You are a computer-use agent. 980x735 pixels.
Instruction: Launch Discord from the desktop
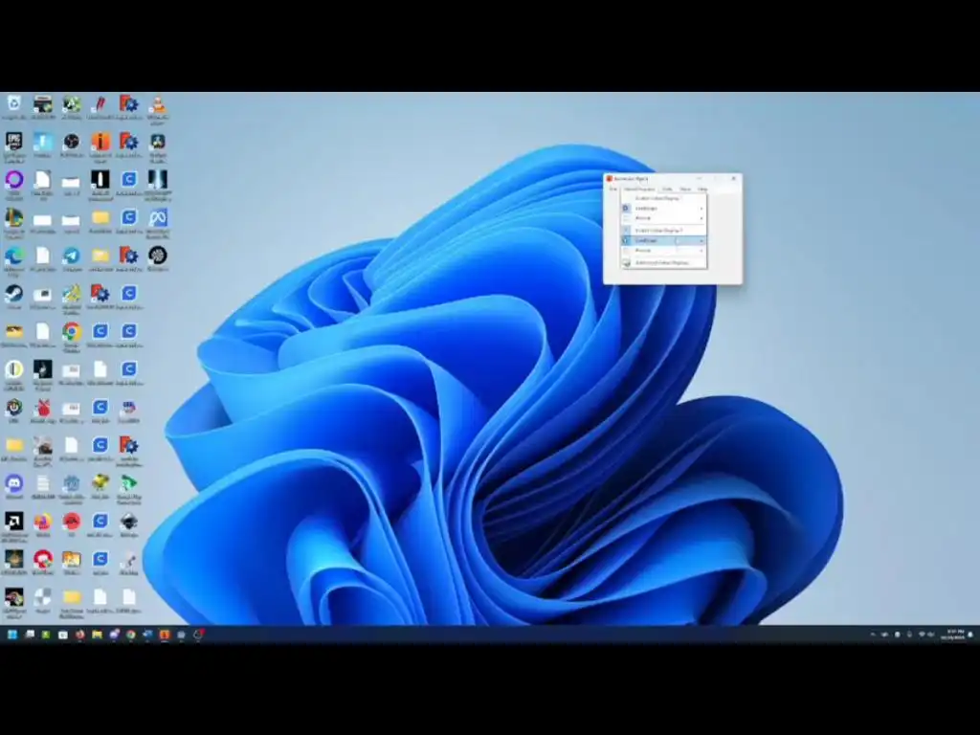click(13, 485)
